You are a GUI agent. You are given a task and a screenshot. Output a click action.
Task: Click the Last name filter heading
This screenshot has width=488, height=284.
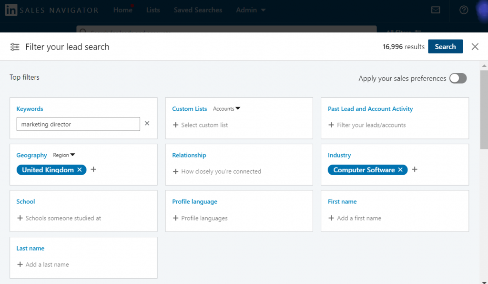click(x=30, y=249)
